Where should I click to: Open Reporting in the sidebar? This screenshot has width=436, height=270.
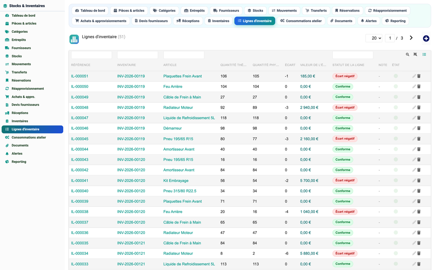[x=19, y=162]
